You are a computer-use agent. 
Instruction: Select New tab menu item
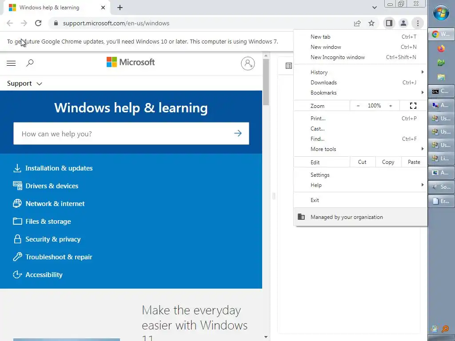[360, 37]
